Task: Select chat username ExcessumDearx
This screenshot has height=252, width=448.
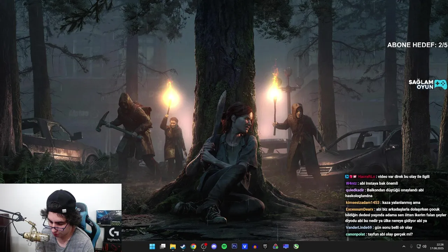Action: [x=359, y=209]
